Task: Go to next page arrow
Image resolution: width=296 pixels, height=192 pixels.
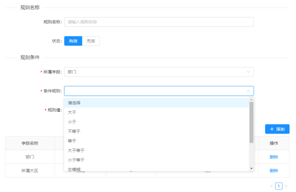Action: pos(286,186)
